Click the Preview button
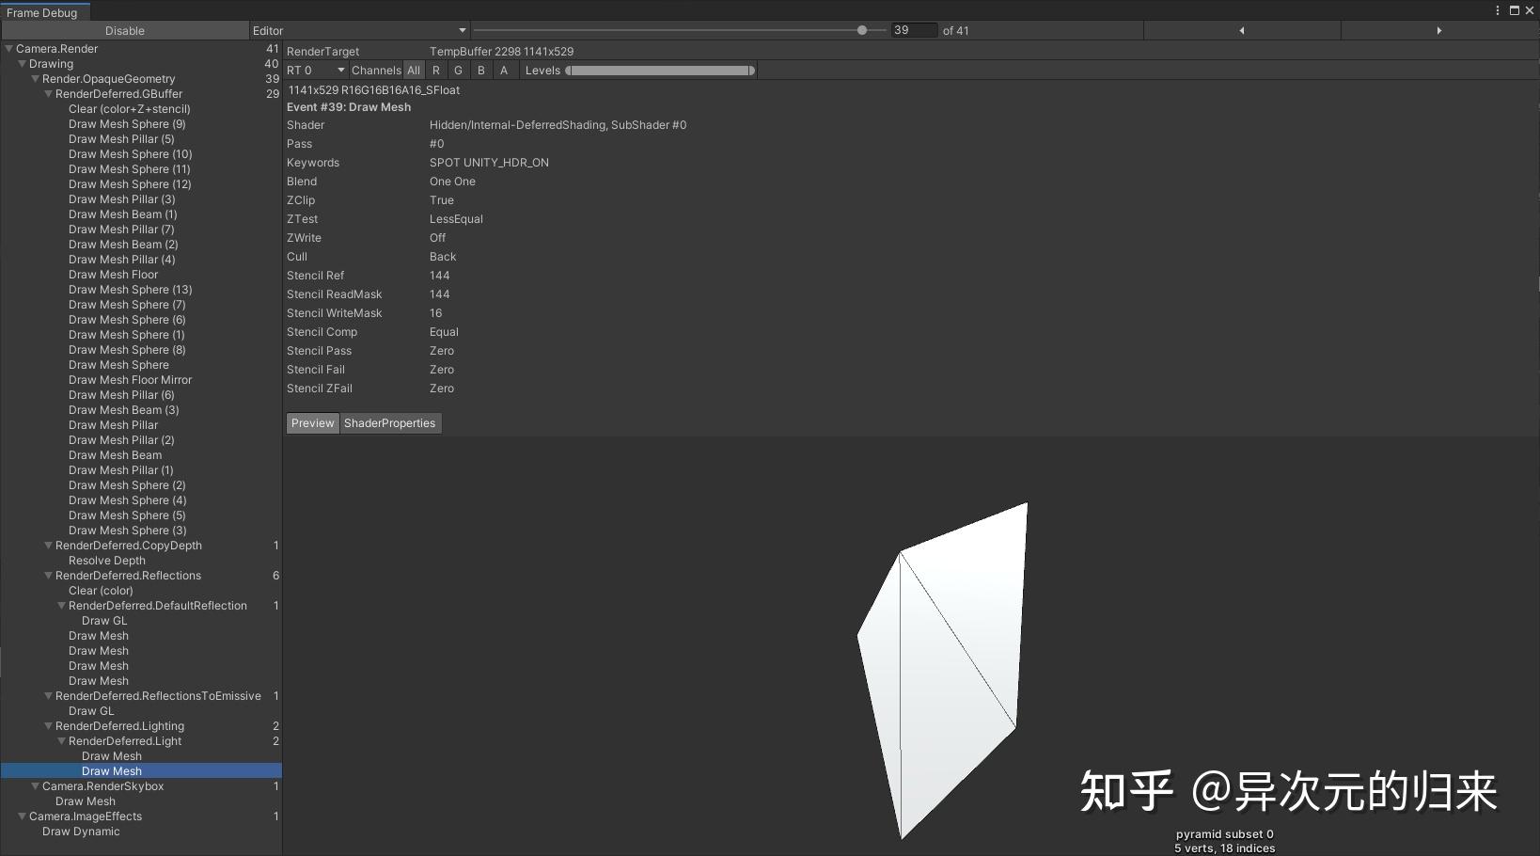1540x856 pixels. click(x=312, y=422)
